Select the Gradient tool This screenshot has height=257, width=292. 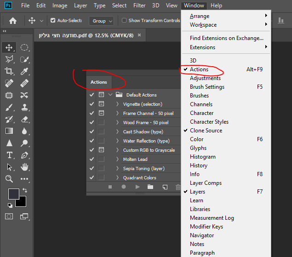click(9, 131)
